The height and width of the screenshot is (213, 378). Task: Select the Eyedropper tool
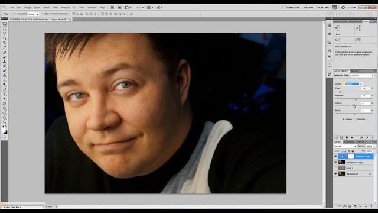click(4, 47)
